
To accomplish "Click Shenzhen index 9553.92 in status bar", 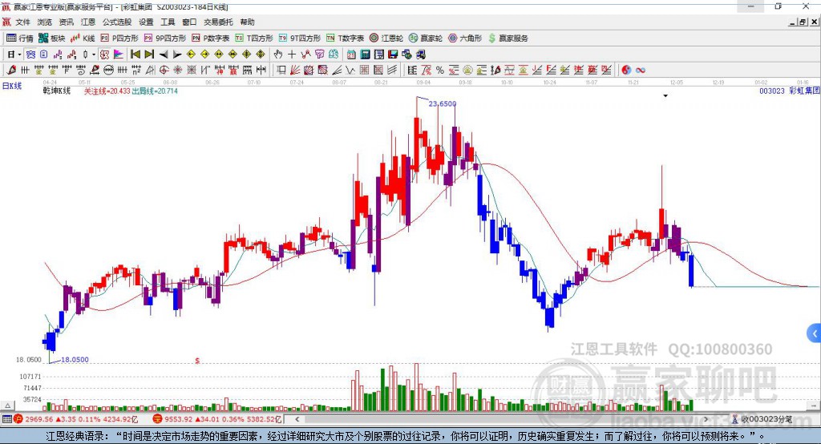I will tap(179, 419).
